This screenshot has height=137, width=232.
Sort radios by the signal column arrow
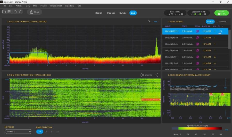pyautogui.click(x=222, y=26)
